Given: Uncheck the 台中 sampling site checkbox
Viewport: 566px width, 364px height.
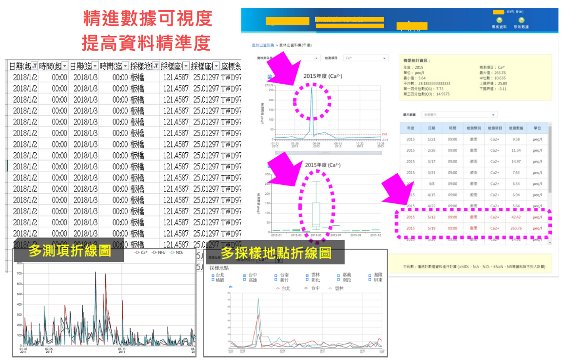Looking at the screenshot, I should [x=244, y=275].
